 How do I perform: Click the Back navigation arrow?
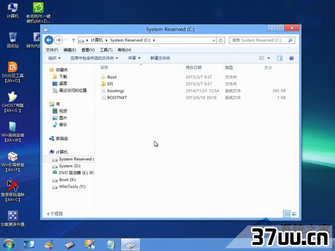(49, 40)
